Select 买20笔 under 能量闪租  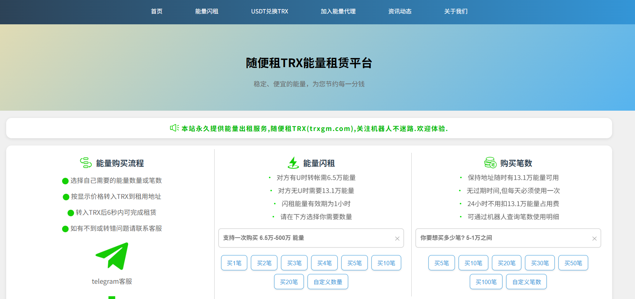coord(289,282)
